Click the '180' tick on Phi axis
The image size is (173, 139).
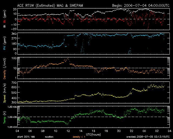point(14,44)
